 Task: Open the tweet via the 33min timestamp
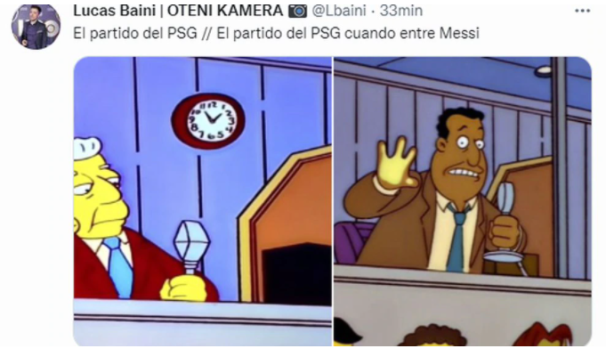click(400, 11)
